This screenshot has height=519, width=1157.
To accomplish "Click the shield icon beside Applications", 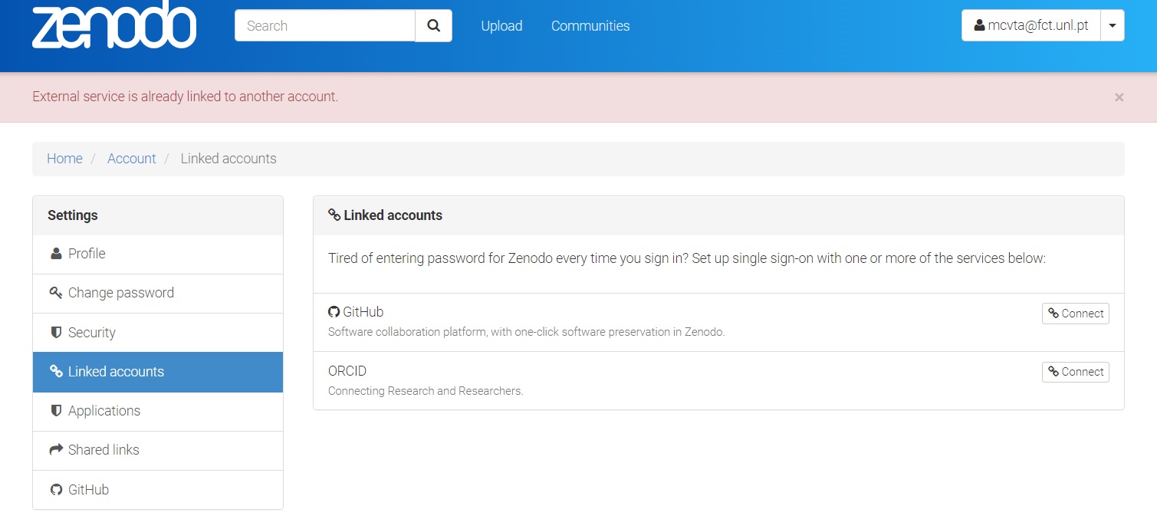I will point(55,411).
